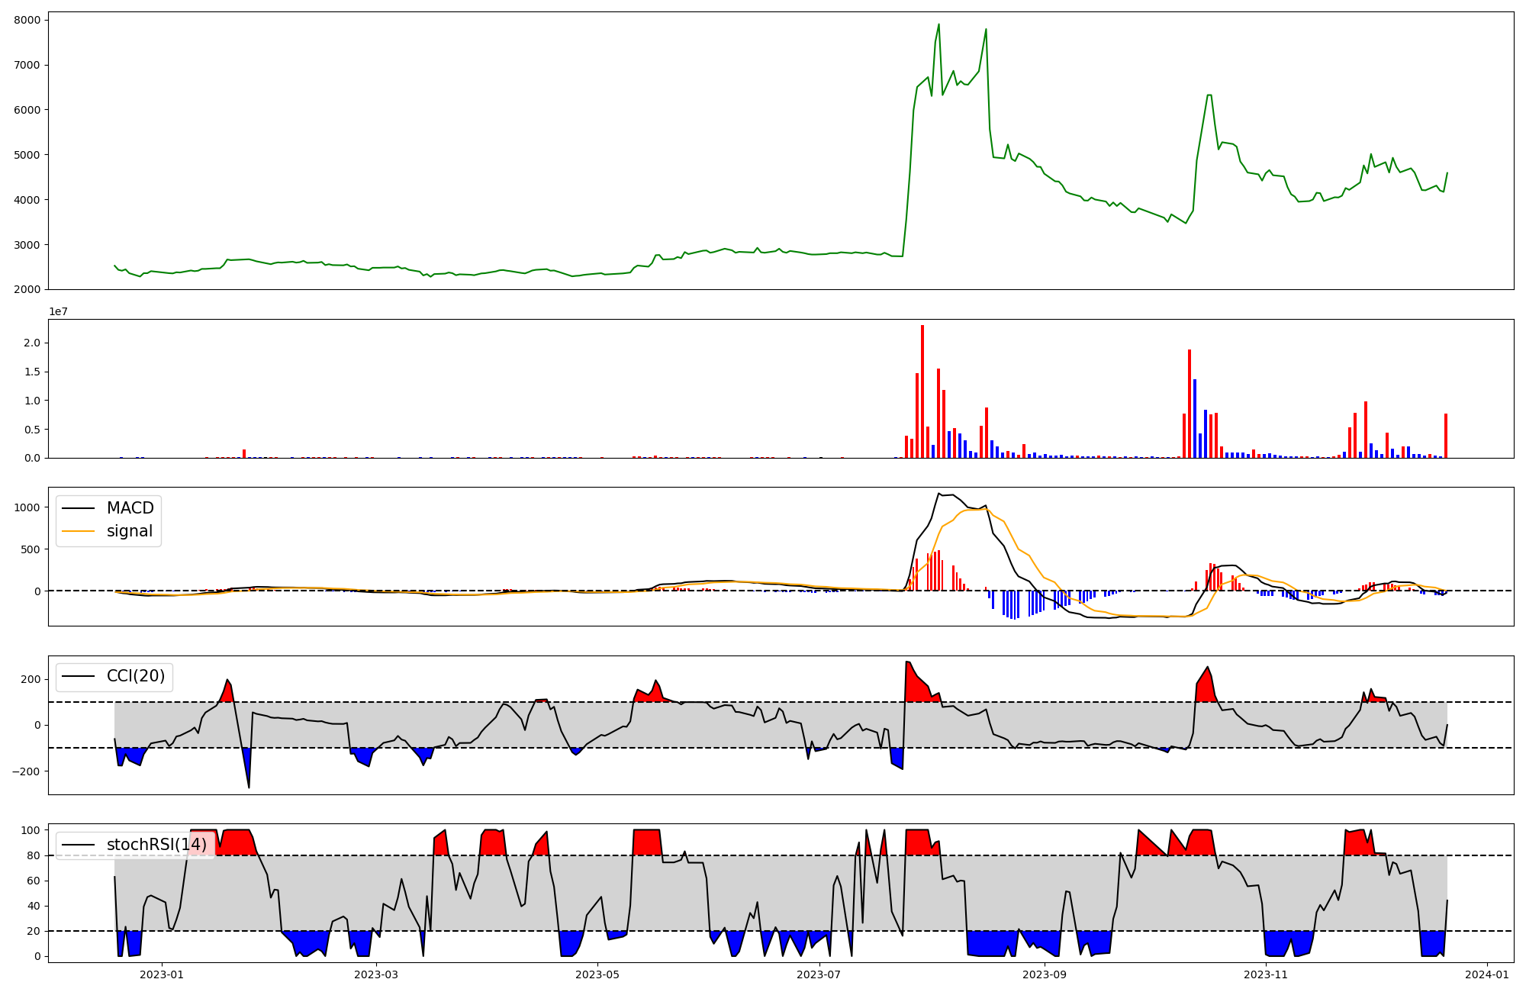Click the tallest red volume bar
The image size is (1526, 992).
click(922, 393)
